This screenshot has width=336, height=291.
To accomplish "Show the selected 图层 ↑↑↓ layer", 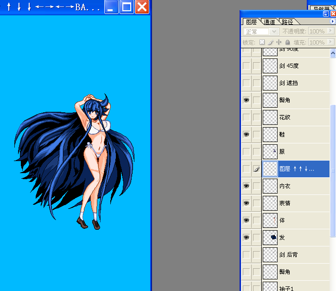I will [247, 169].
